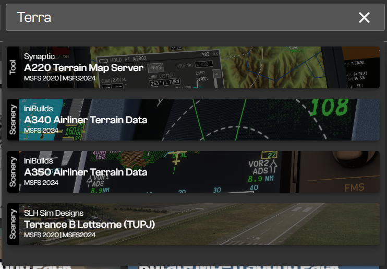
Task: Click MSFS 2024 under A350 Airliner Terrain Data
Action: (x=41, y=182)
